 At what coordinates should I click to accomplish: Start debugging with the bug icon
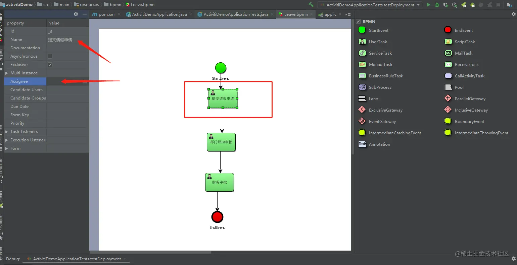pyautogui.click(x=437, y=5)
